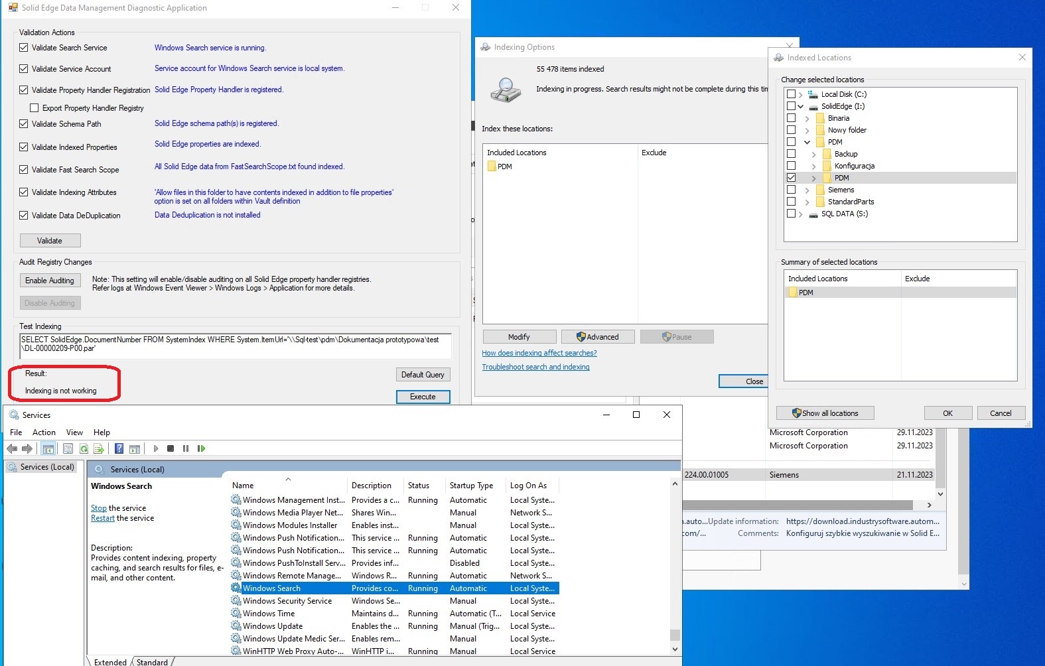Switch to Extended tab in Services

[110, 661]
